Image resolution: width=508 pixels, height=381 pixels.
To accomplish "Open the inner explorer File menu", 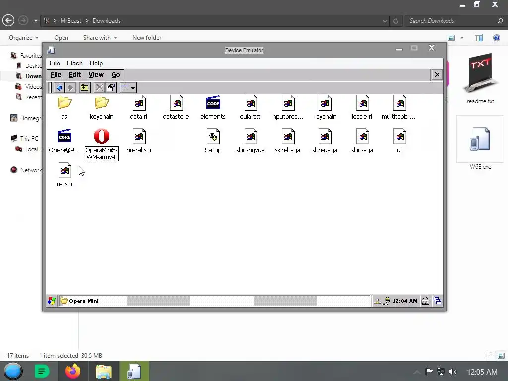I will pos(56,75).
